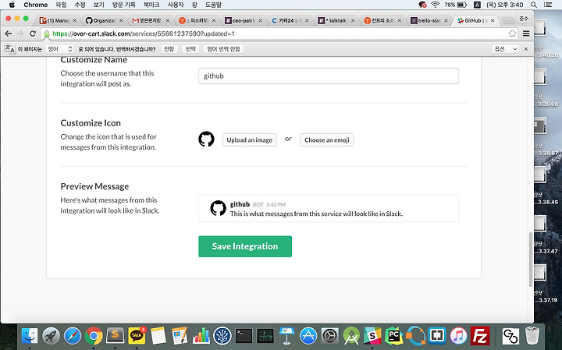Image resolution: width=562 pixels, height=350 pixels.
Task: Open FileZilla from the dock
Action: (480, 336)
